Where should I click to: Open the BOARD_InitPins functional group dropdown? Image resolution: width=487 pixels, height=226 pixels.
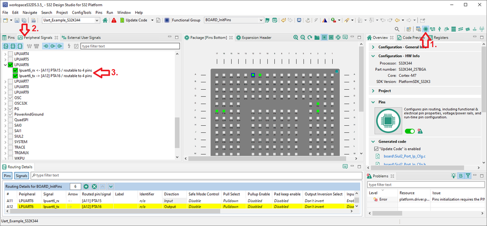coord(261,20)
